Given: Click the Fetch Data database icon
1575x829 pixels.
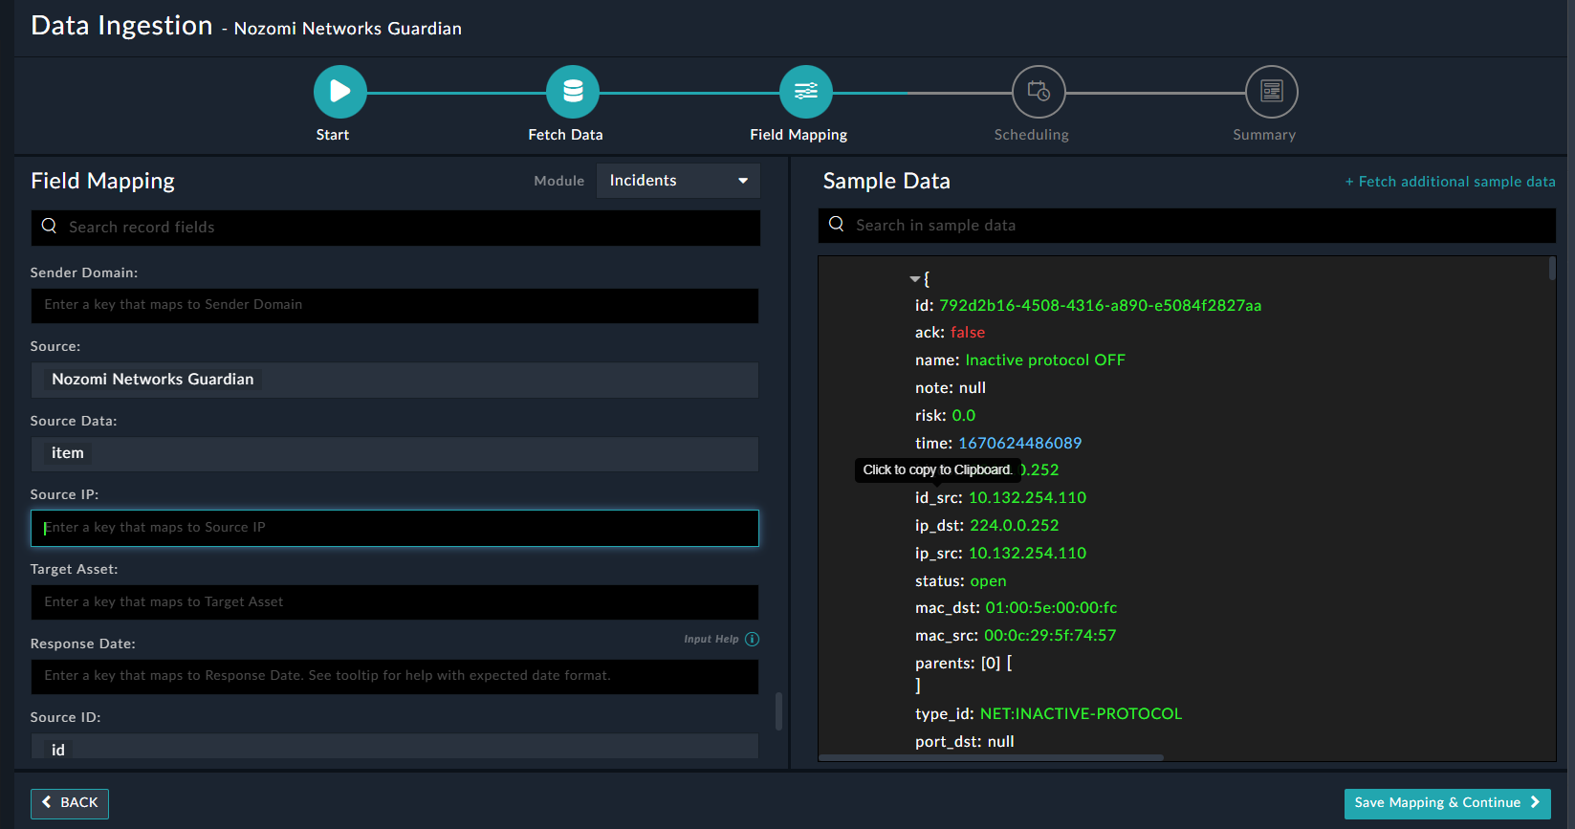Looking at the screenshot, I should coord(572,92).
